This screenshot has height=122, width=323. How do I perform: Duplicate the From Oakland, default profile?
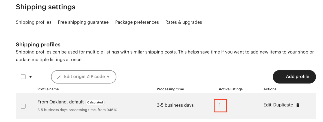click(x=283, y=105)
